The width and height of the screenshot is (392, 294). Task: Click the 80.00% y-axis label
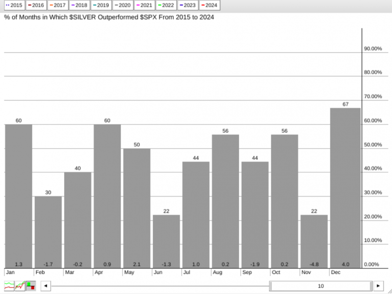(373, 72)
